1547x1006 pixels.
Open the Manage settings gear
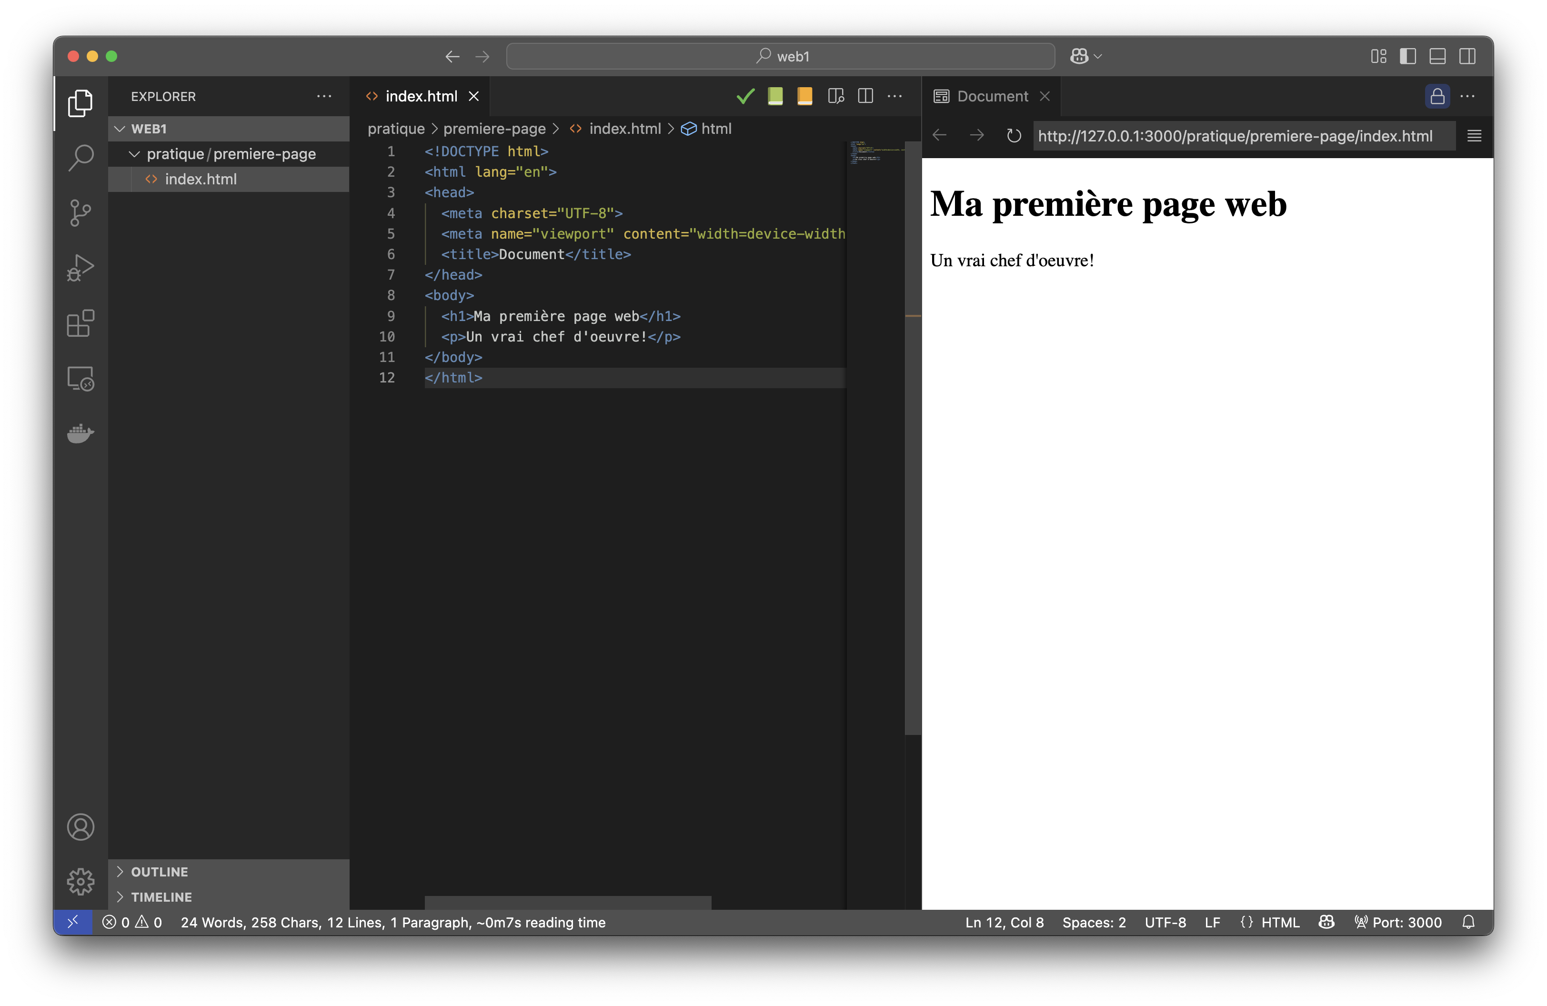click(80, 881)
